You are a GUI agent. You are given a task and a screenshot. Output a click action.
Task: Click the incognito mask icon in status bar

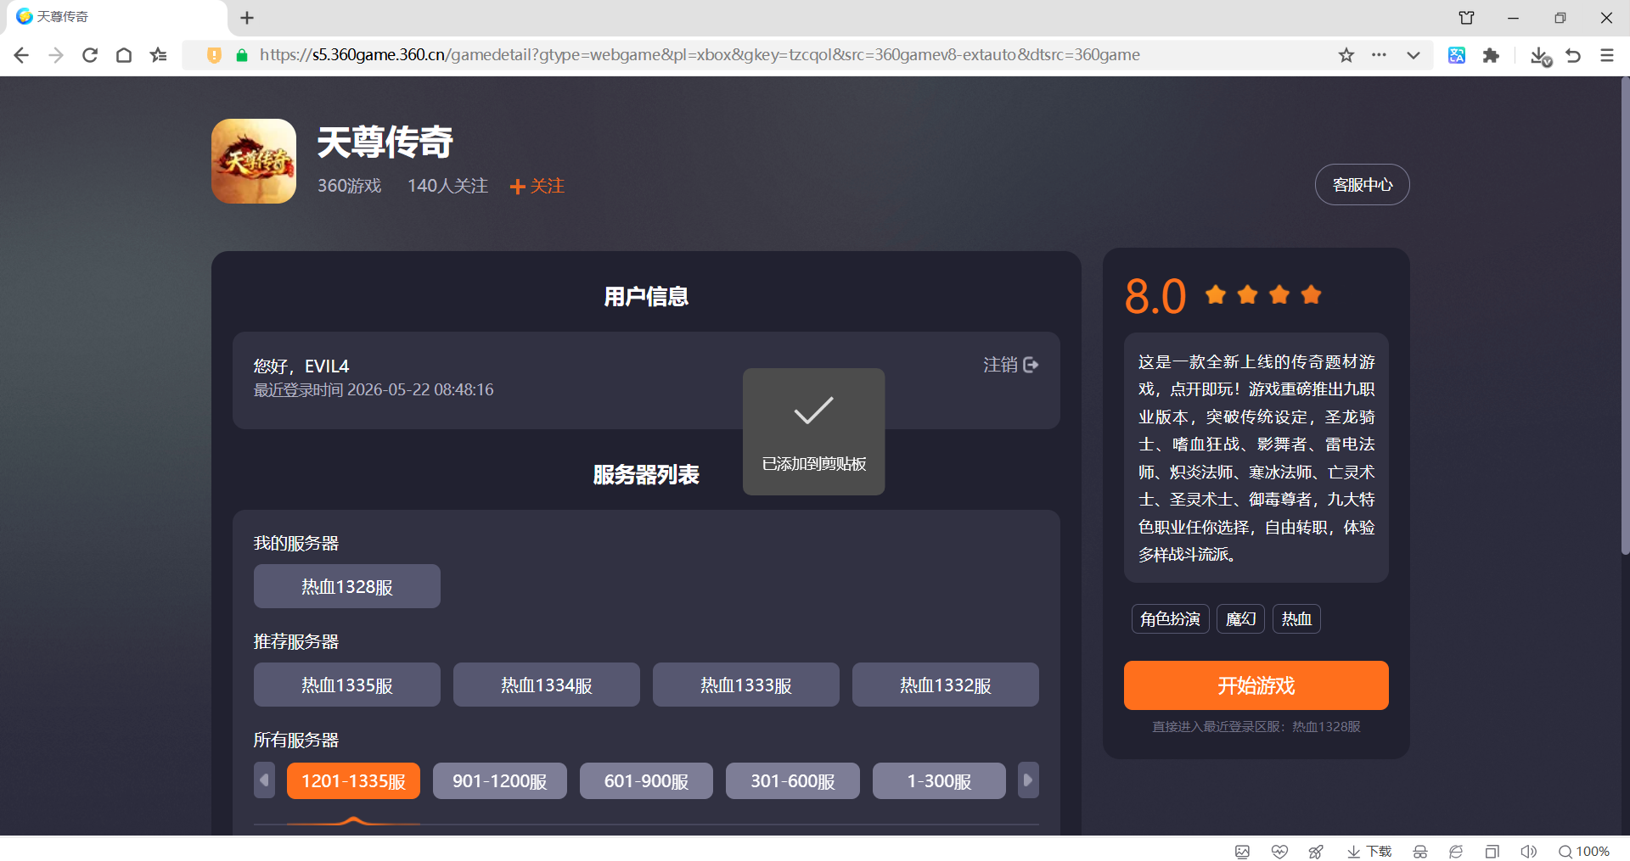coord(1420,852)
